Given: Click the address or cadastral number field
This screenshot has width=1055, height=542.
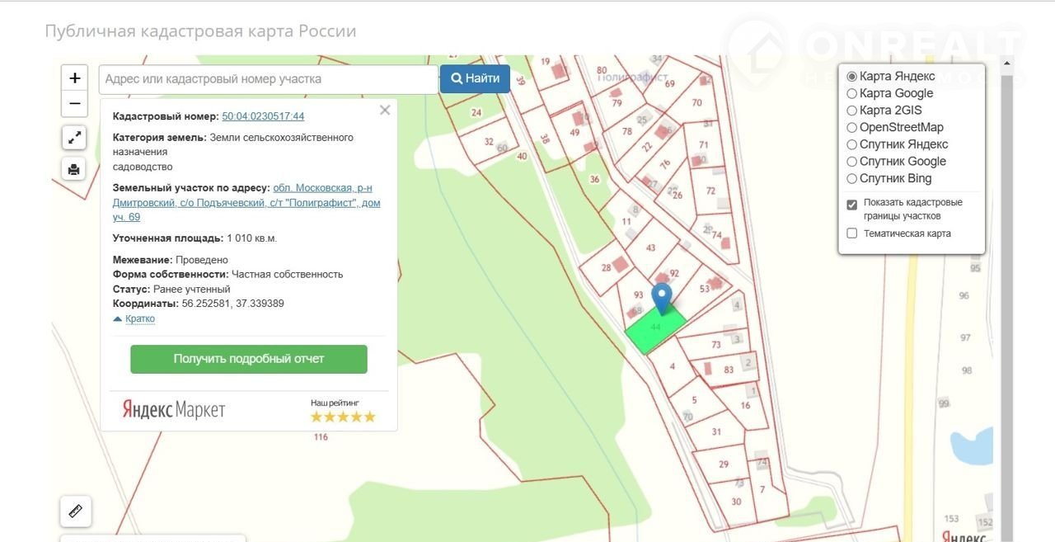Looking at the screenshot, I should click(268, 79).
